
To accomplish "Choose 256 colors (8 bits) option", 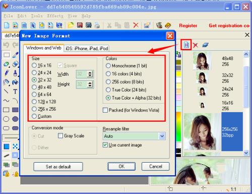I will [x=125, y=82].
